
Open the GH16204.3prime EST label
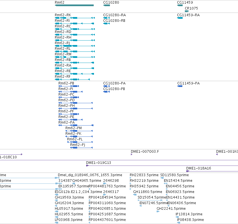69,203
